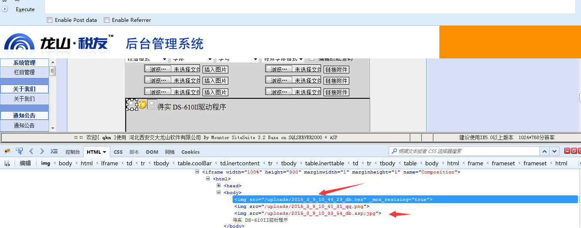
Task: Click the 编辑 button in Firebug
Action: click(x=25, y=163)
